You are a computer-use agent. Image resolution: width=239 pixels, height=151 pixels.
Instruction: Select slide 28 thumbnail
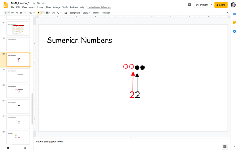(x=18, y=137)
